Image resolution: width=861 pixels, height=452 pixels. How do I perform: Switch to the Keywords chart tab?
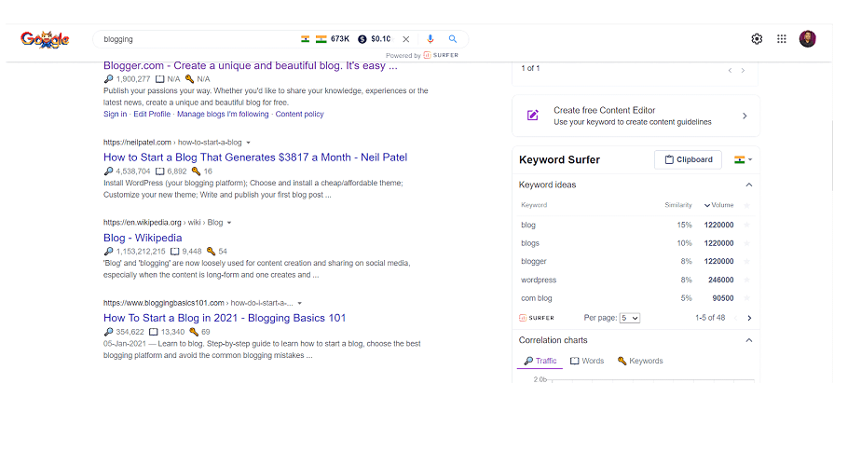(640, 361)
